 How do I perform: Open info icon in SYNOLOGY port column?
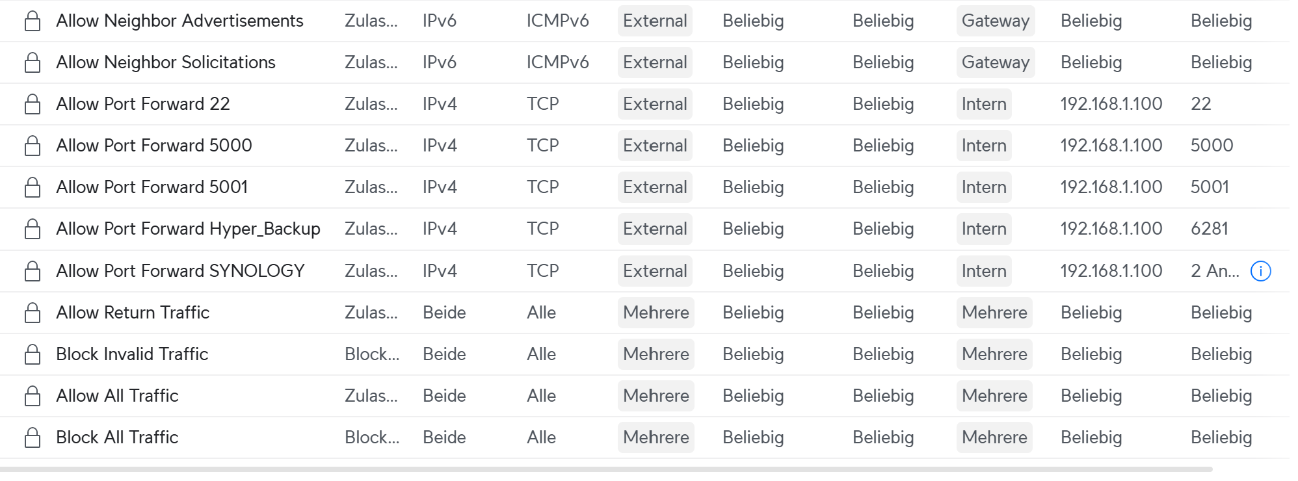pyautogui.click(x=1260, y=271)
